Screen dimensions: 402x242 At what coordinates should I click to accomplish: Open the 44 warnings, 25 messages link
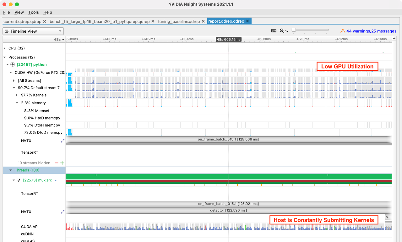pyautogui.click(x=371, y=31)
